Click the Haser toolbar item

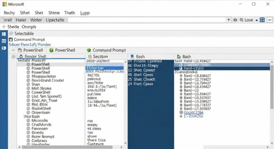click(21, 20)
